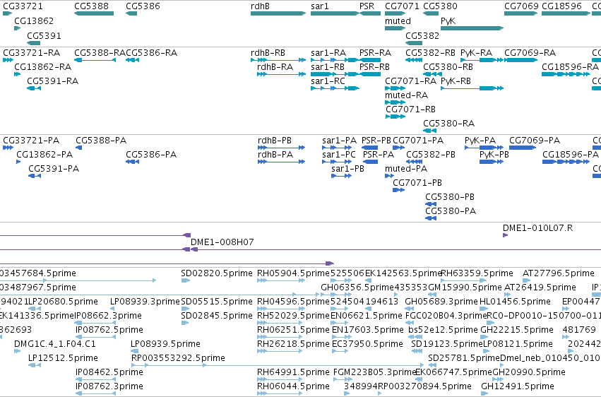
Task: Open the CG5386 gene label
Action: [x=143, y=6]
